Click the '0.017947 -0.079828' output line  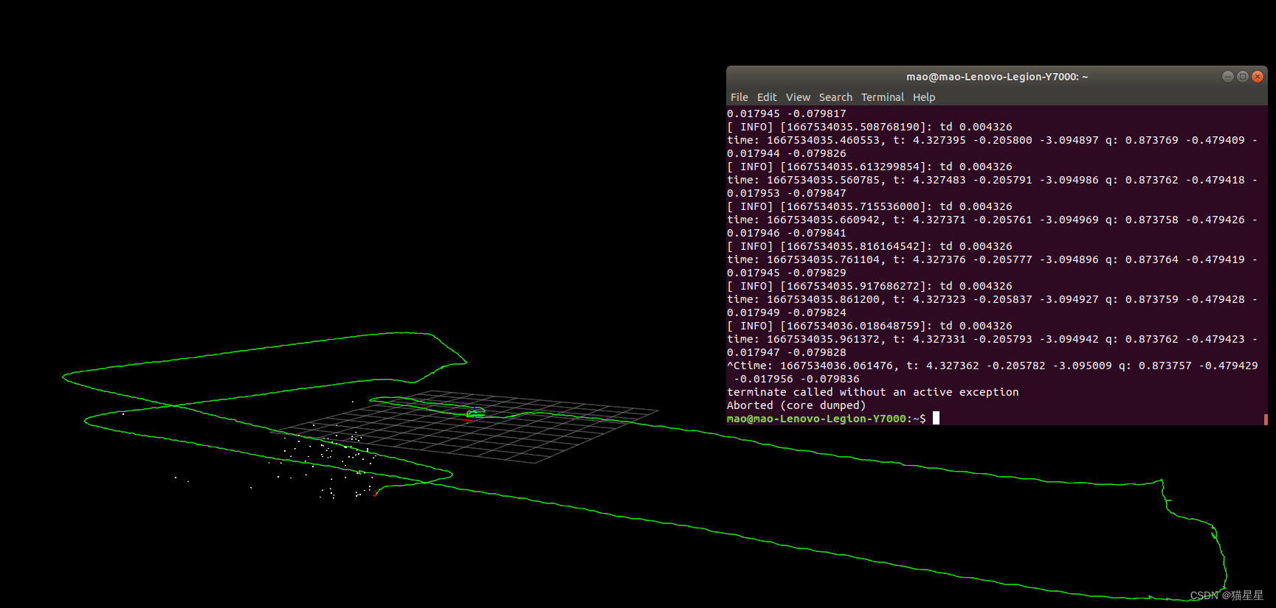[787, 352]
